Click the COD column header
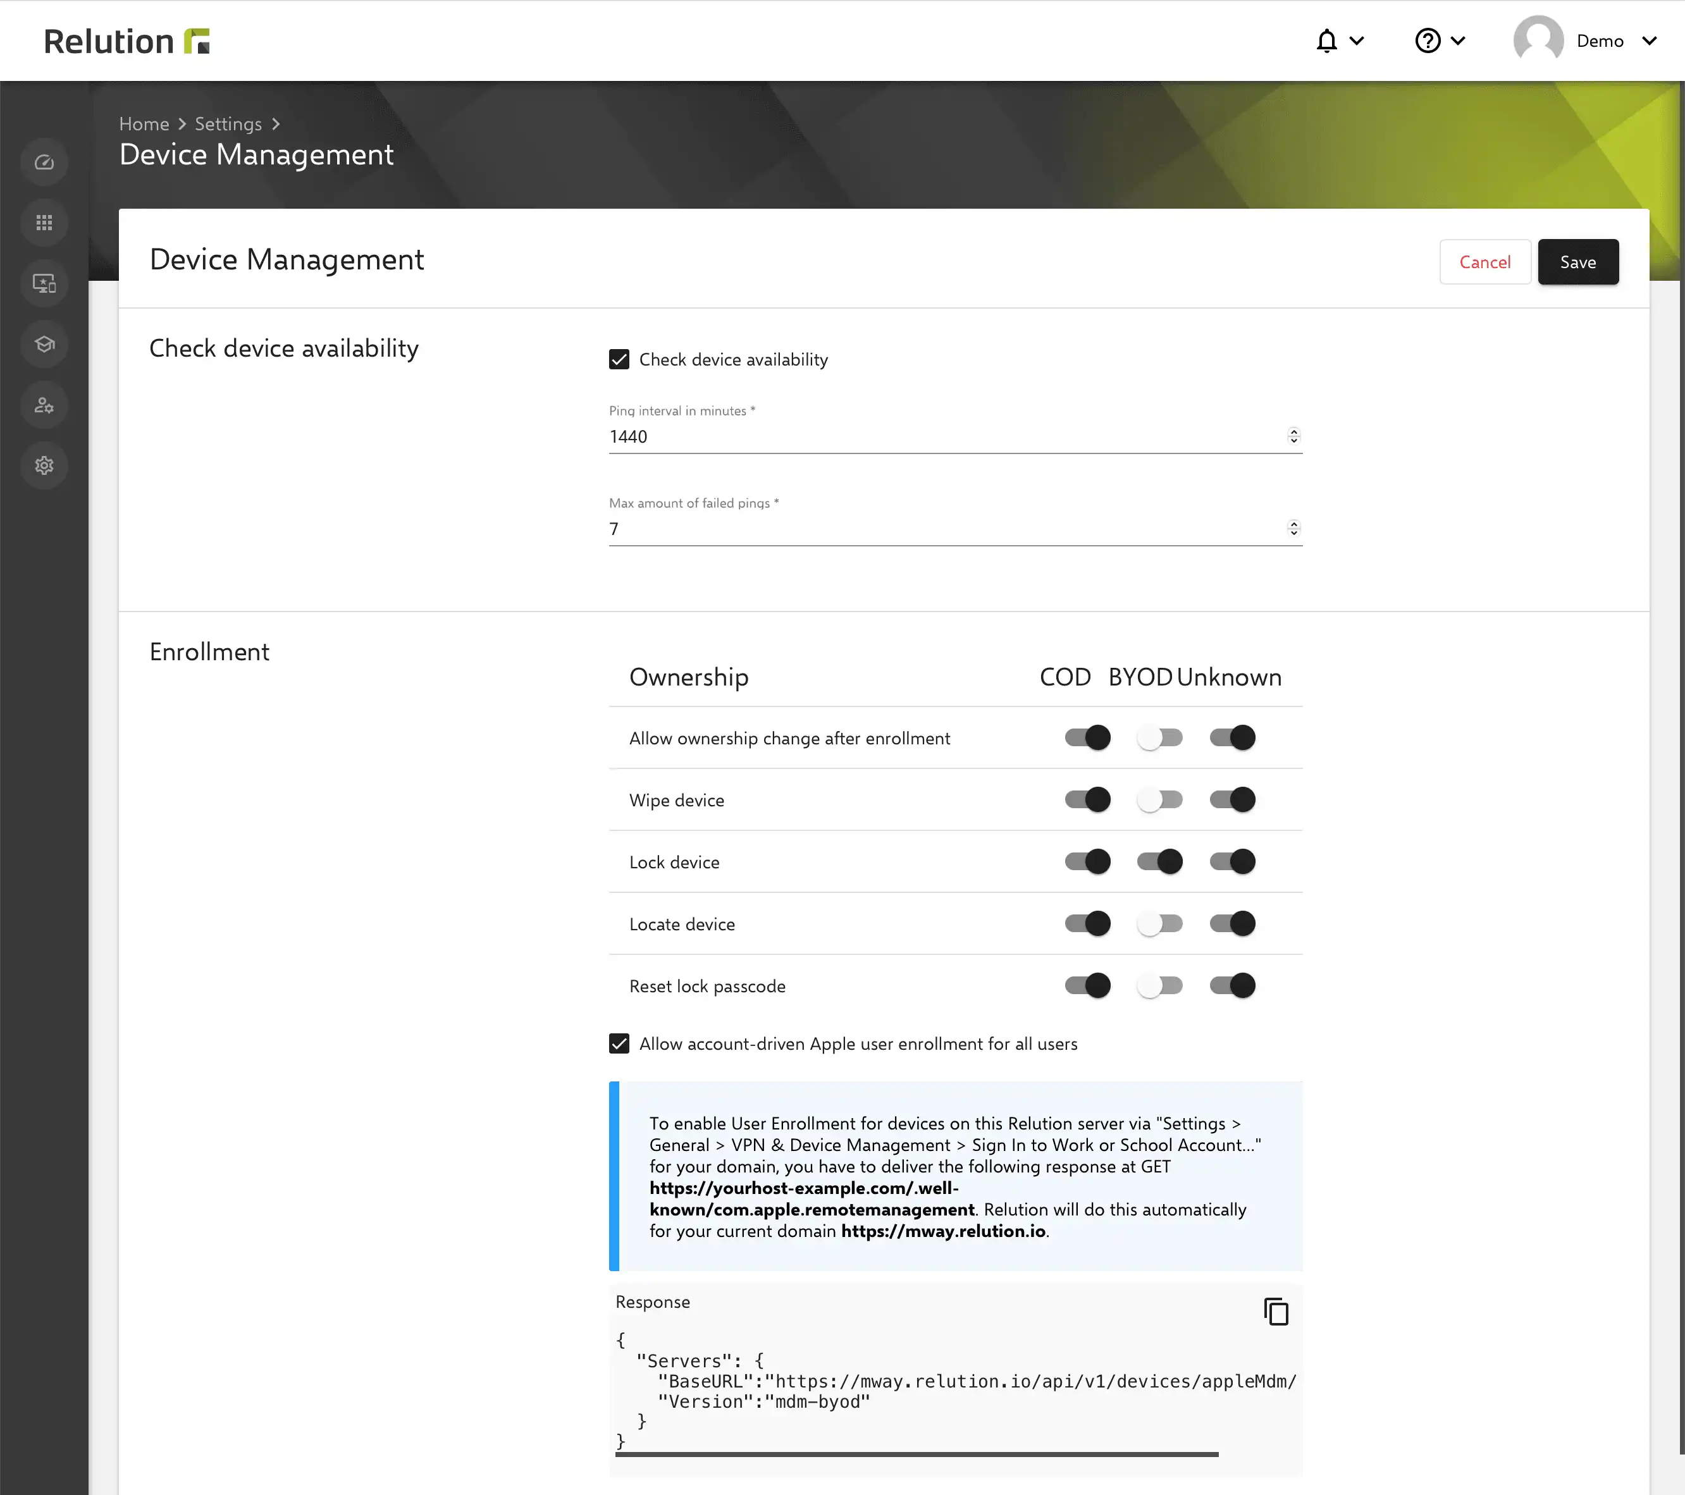 pyautogui.click(x=1065, y=677)
